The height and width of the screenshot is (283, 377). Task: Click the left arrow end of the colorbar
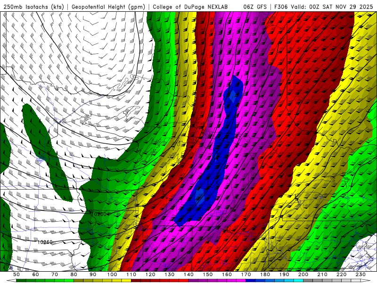(11, 281)
